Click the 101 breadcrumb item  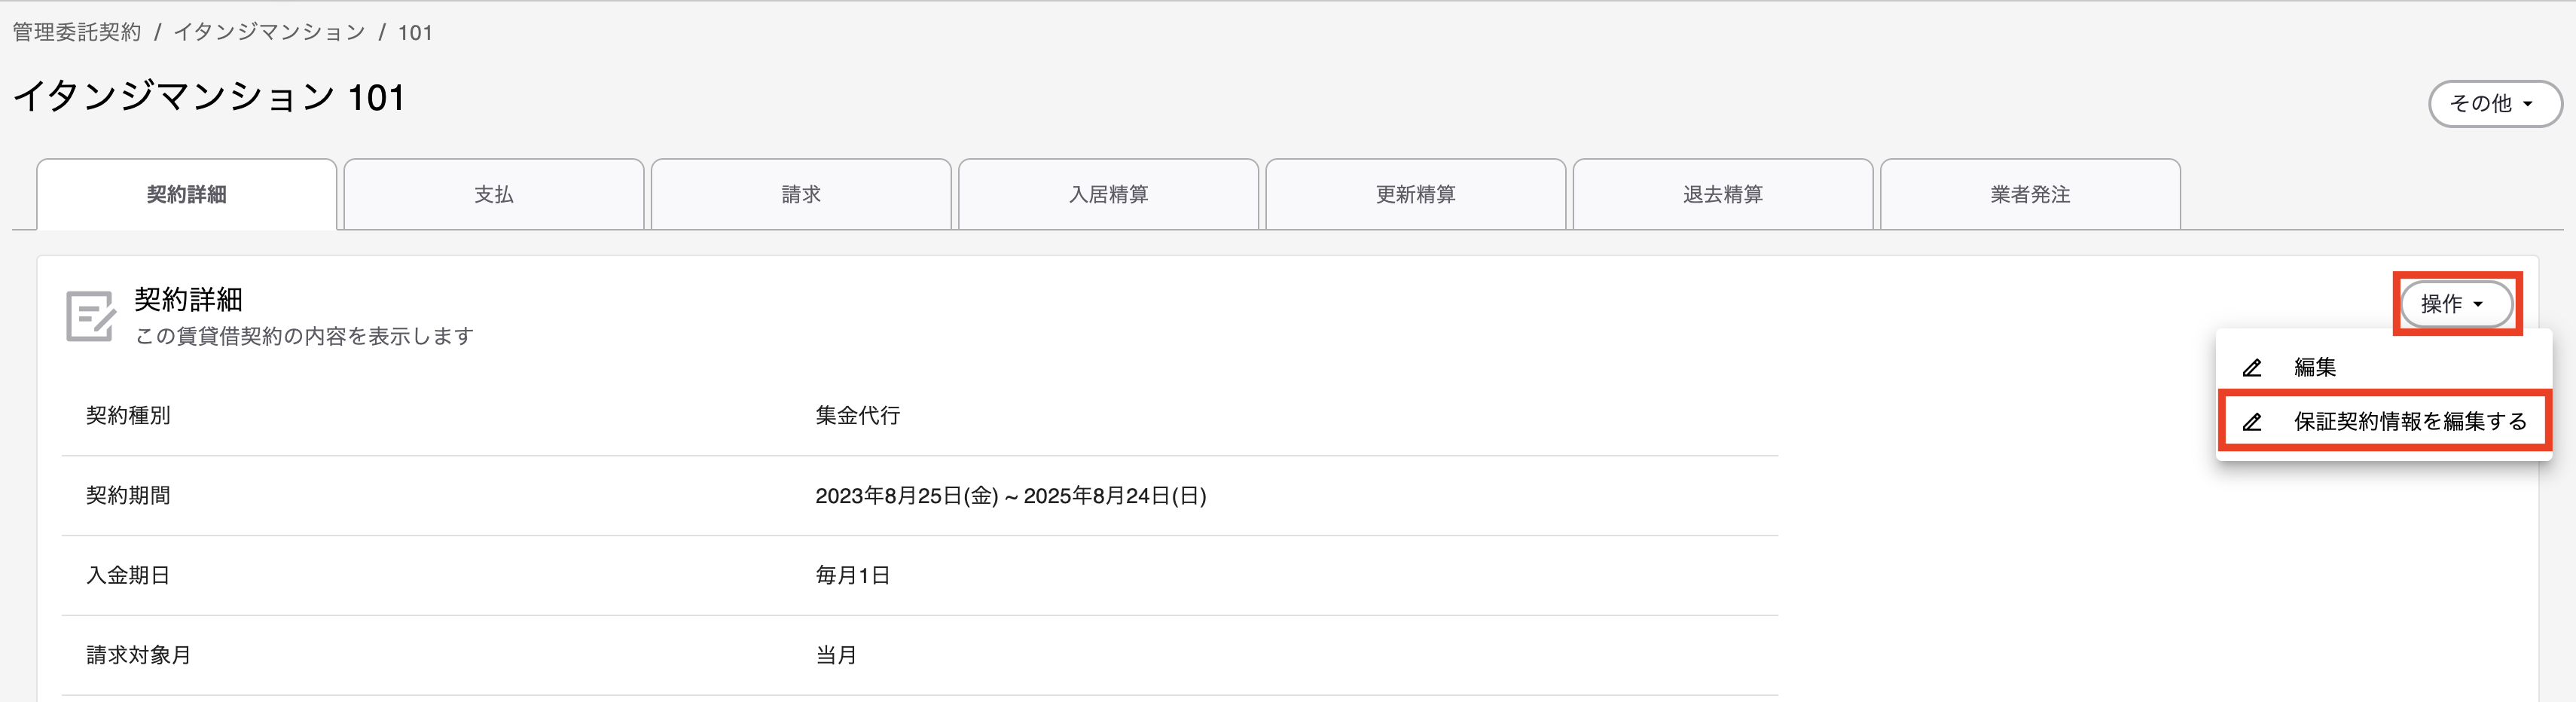coord(415,32)
